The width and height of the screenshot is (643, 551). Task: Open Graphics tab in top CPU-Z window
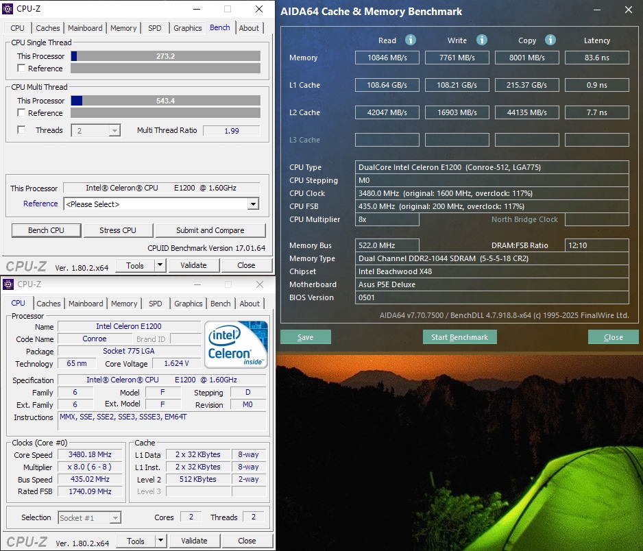click(187, 28)
